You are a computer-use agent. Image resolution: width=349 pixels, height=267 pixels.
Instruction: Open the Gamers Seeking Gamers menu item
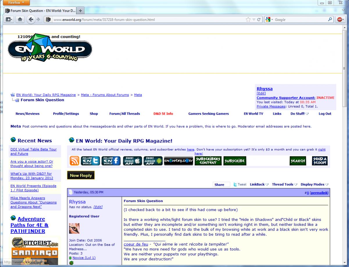(x=209, y=114)
